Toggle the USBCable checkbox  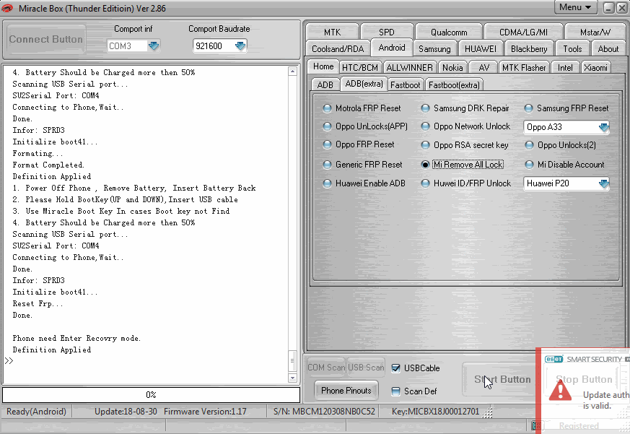click(x=395, y=368)
